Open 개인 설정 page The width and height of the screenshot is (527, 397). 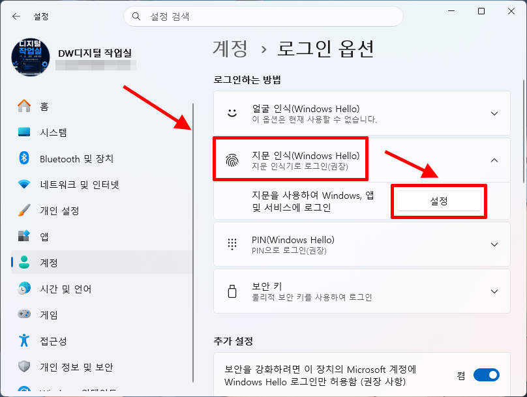(x=102, y=211)
